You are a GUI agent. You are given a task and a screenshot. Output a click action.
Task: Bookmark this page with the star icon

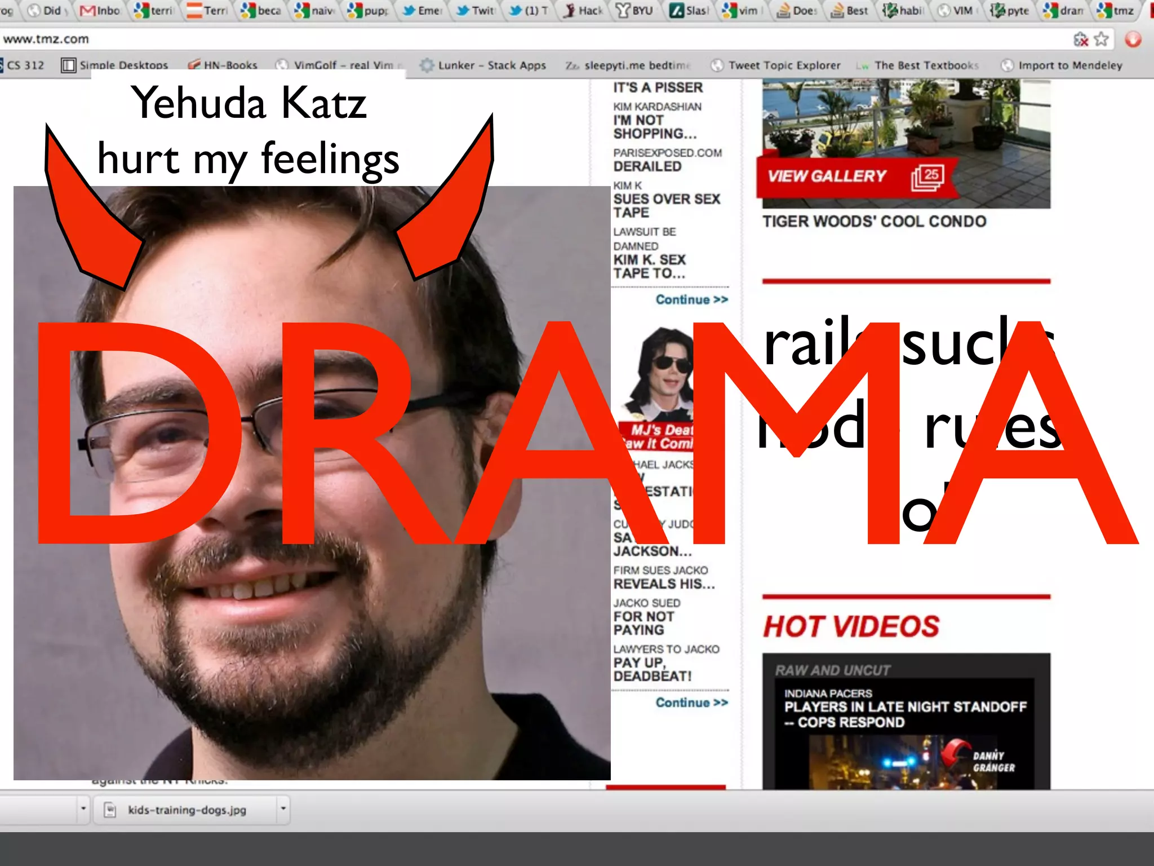click(x=1101, y=39)
